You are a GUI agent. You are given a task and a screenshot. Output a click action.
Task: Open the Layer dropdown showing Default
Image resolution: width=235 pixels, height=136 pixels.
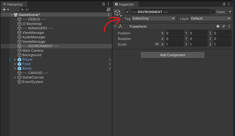[x=211, y=18]
